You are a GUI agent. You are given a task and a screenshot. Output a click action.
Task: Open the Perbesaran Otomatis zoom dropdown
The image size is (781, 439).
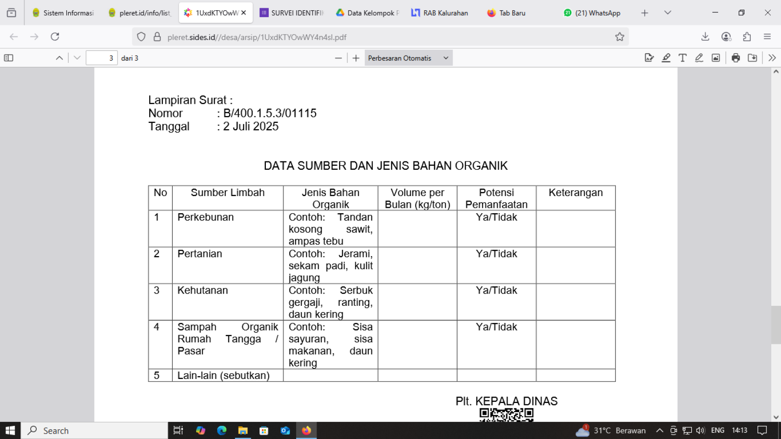(x=408, y=58)
